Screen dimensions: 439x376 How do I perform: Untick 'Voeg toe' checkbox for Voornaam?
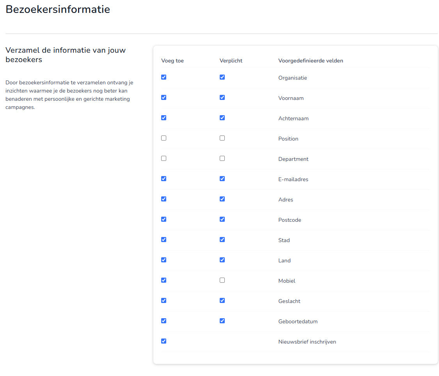pos(164,98)
